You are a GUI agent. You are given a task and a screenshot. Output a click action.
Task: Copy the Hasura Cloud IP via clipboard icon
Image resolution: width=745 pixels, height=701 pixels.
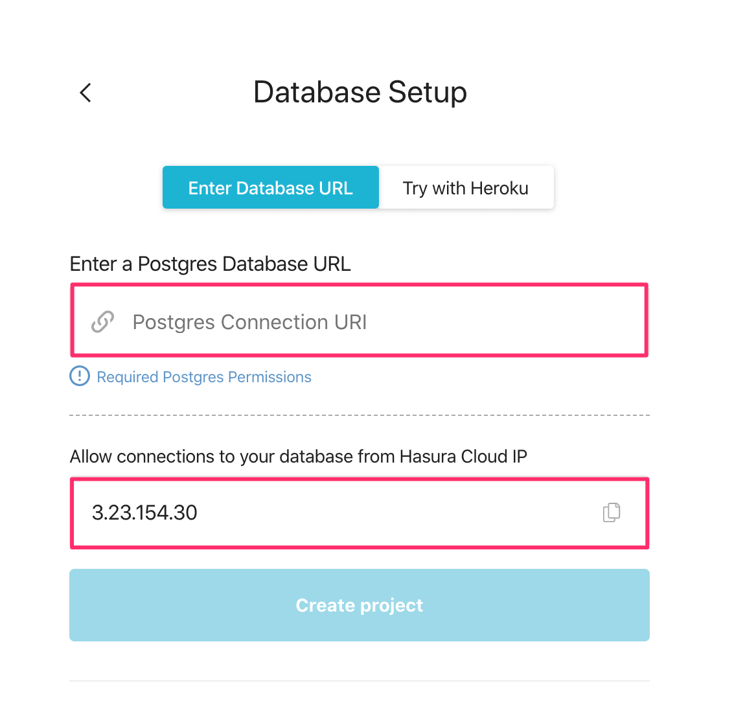(611, 512)
